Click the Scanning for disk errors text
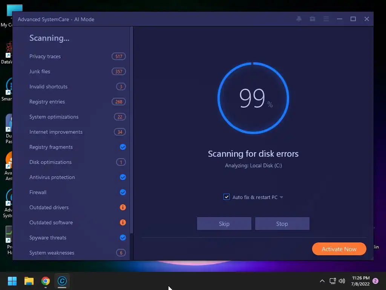386x290 pixels. tap(253, 154)
